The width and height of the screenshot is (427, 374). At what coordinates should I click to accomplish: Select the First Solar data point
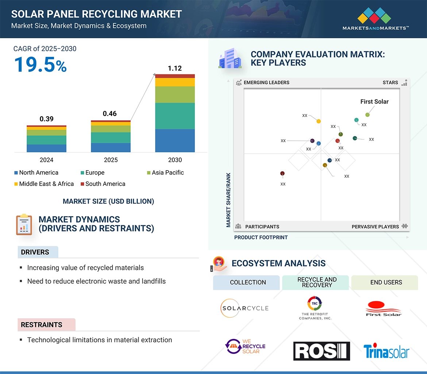click(x=368, y=115)
